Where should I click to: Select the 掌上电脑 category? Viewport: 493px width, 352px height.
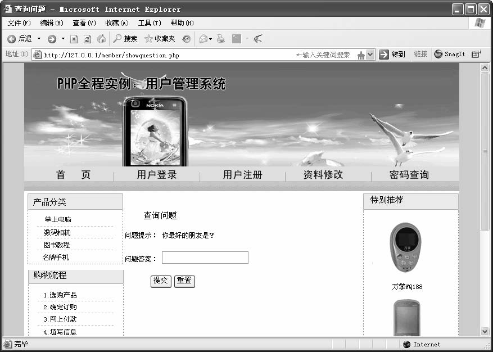[x=58, y=219]
